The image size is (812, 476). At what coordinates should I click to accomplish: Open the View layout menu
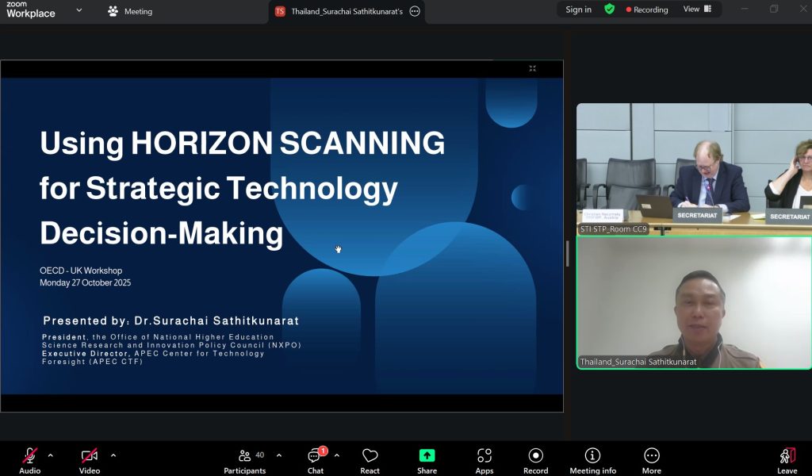point(697,10)
